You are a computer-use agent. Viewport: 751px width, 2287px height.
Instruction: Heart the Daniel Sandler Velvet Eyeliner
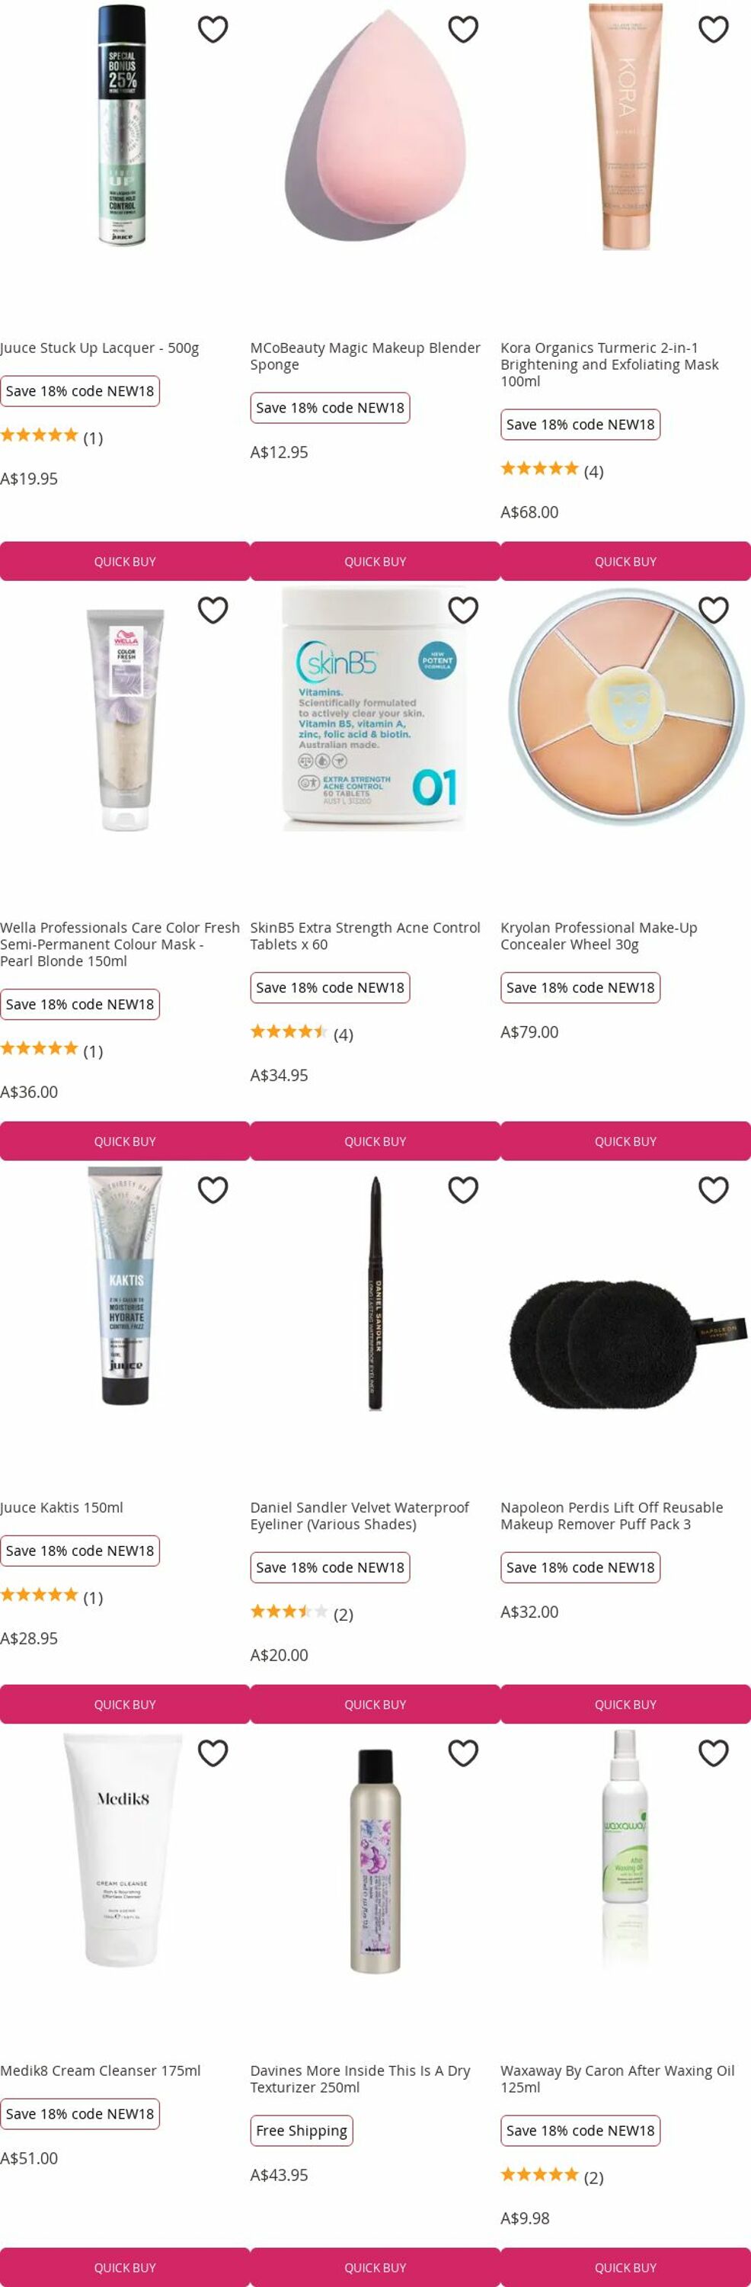[463, 1190]
